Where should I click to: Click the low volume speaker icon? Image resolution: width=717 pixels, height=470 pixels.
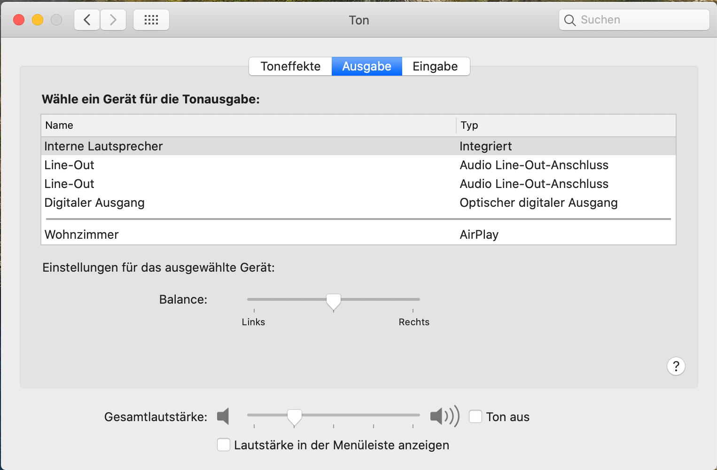(x=223, y=416)
